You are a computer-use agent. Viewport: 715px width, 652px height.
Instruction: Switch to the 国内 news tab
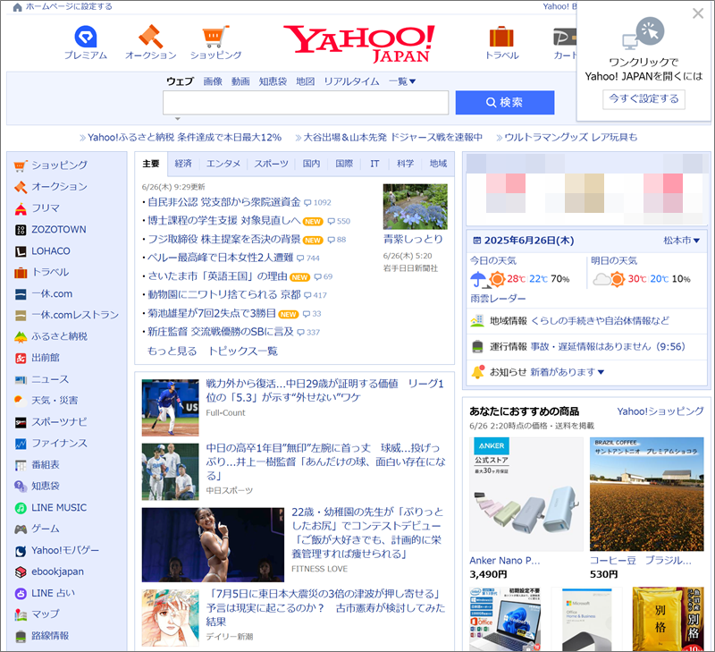coord(311,164)
